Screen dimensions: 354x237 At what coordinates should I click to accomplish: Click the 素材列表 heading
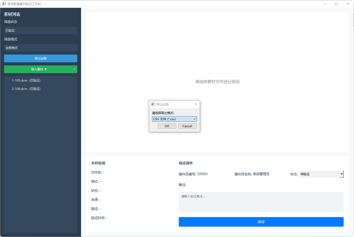[x=12, y=14]
